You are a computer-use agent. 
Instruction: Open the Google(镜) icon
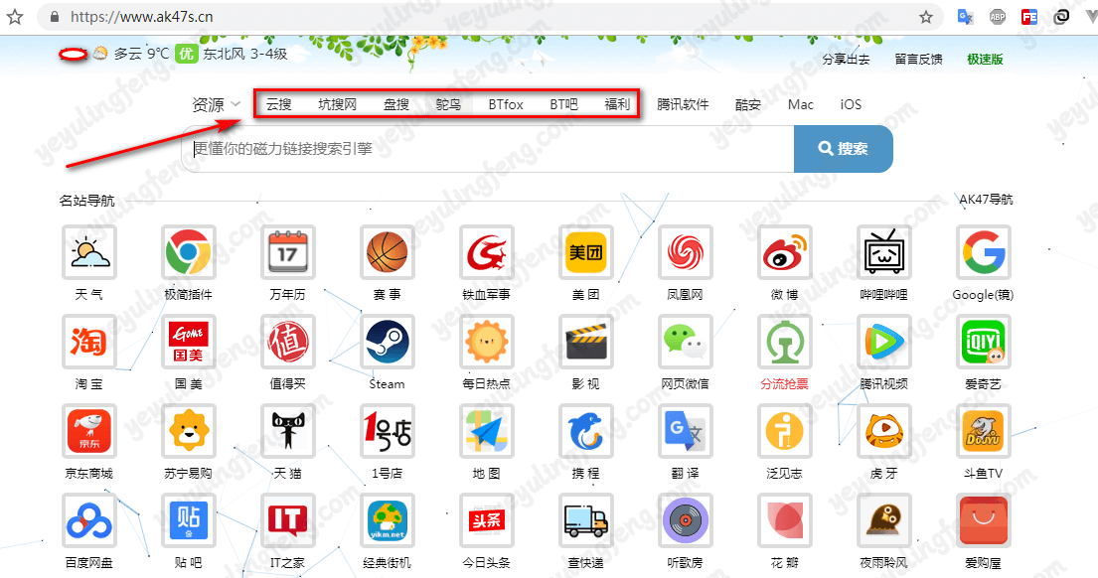click(983, 252)
